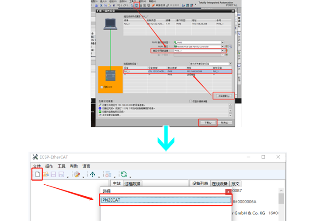The height and width of the screenshot is (221, 332).
Task: Switch to the 在线设备 tab
Action: pos(220,183)
